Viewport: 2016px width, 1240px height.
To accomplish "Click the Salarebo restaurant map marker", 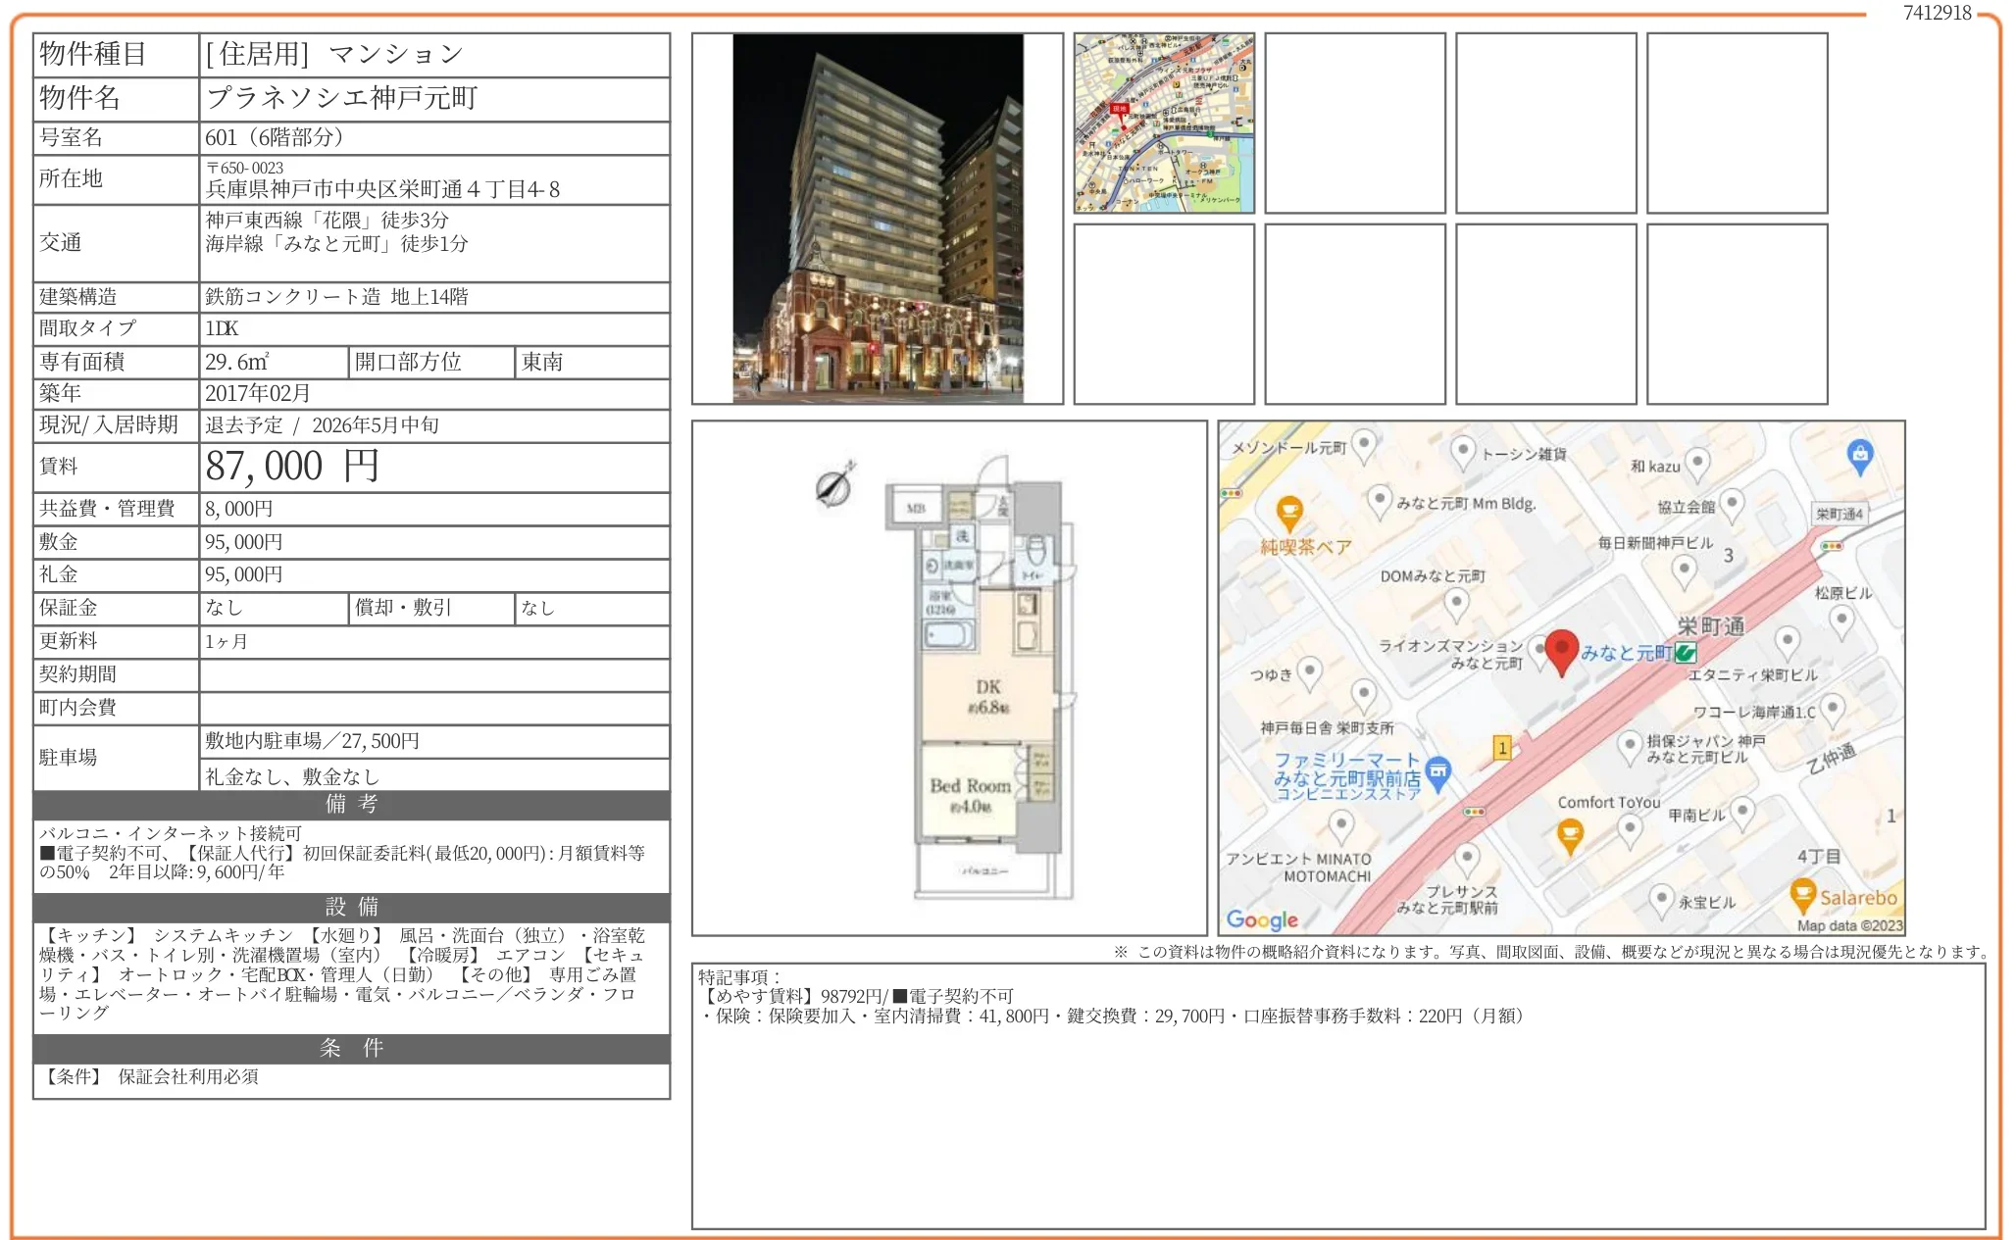I will pyautogui.click(x=1802, y=893).
